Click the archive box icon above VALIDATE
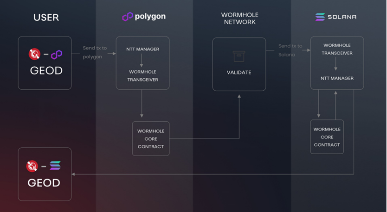 pos(239,56)
